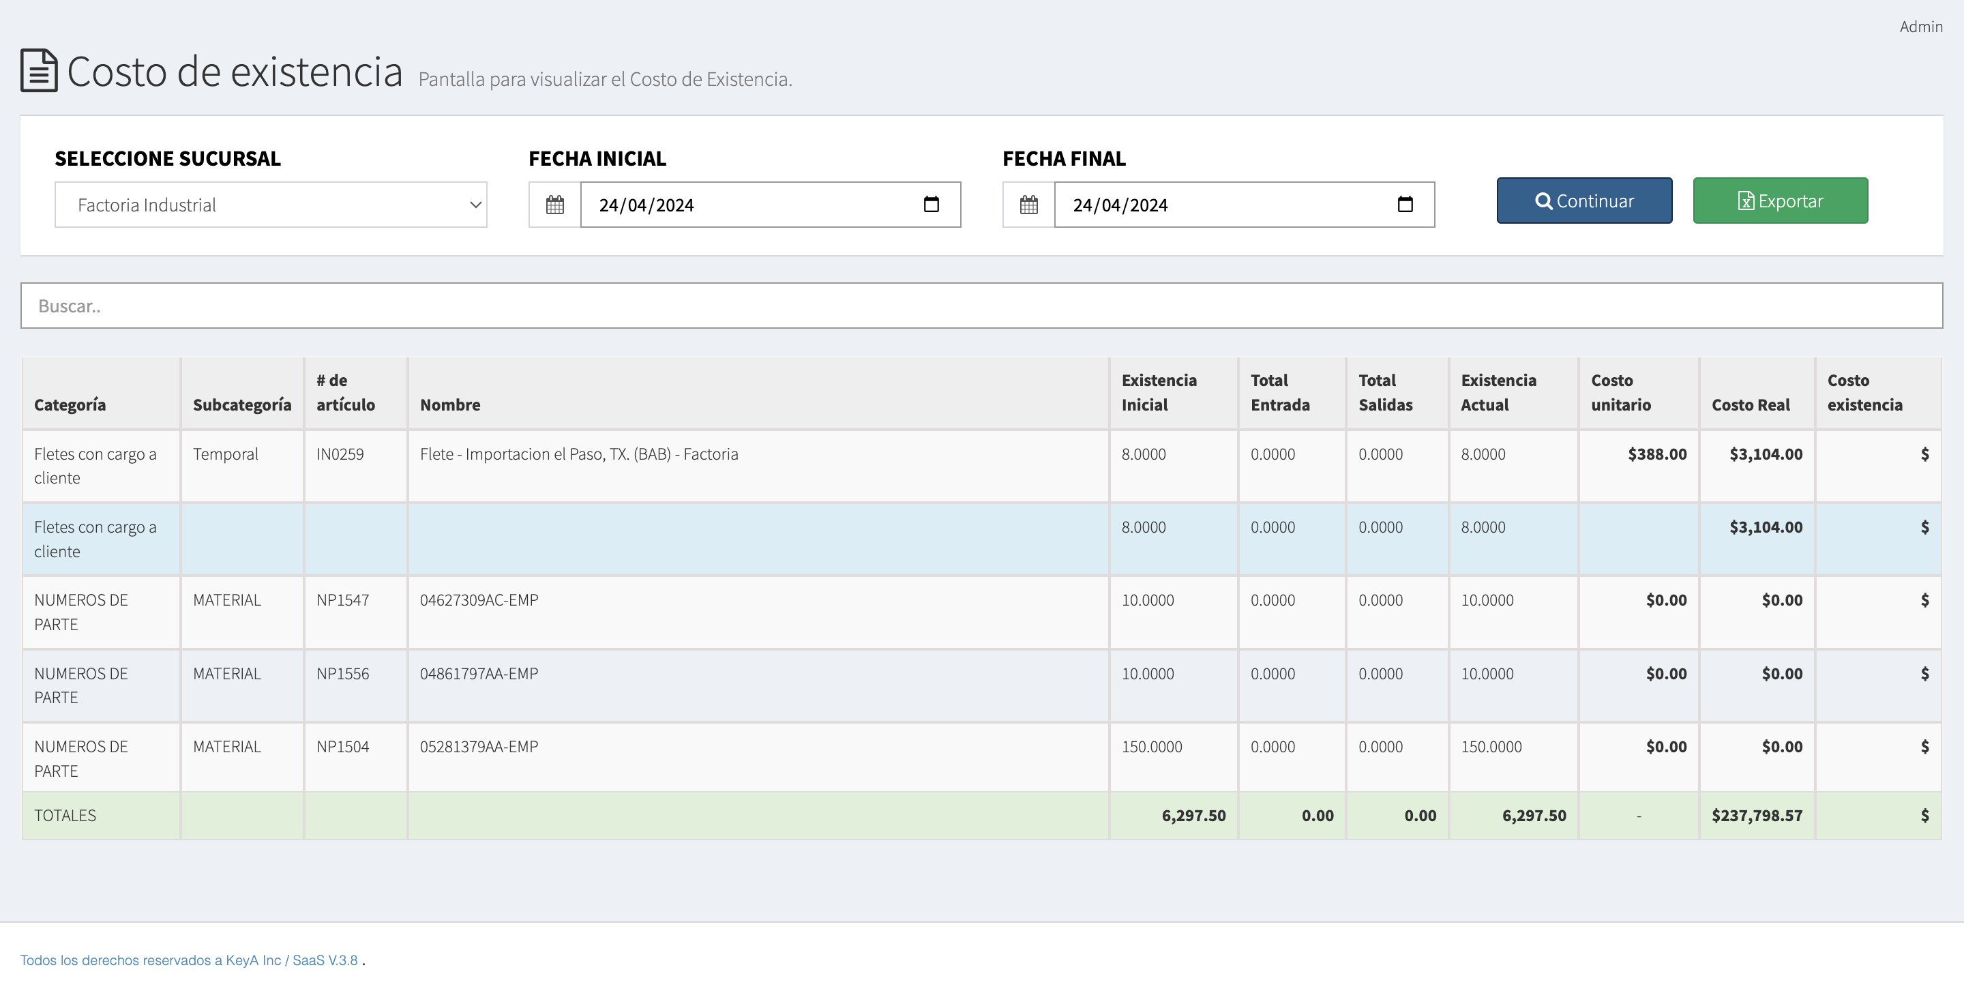Select the row for article IN0259

click(x=340, y=454)
